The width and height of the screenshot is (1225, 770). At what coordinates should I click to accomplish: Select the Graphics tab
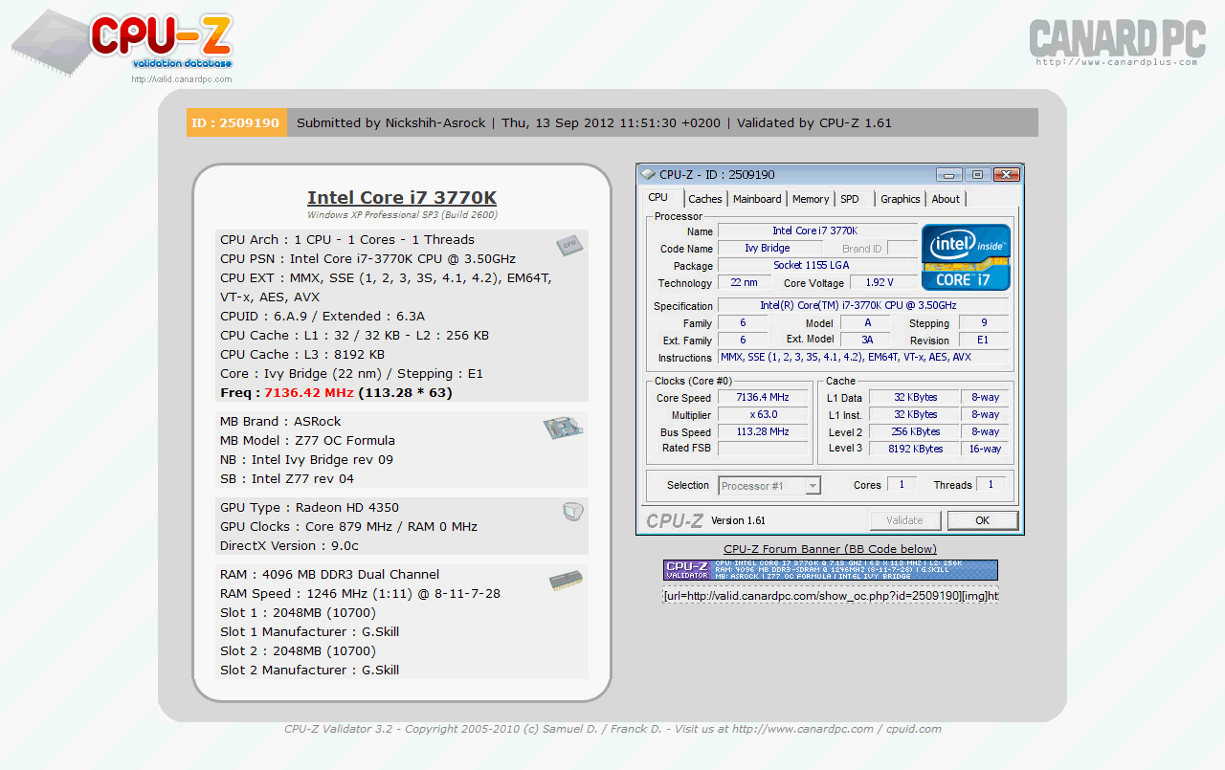[x=901, y=199]
